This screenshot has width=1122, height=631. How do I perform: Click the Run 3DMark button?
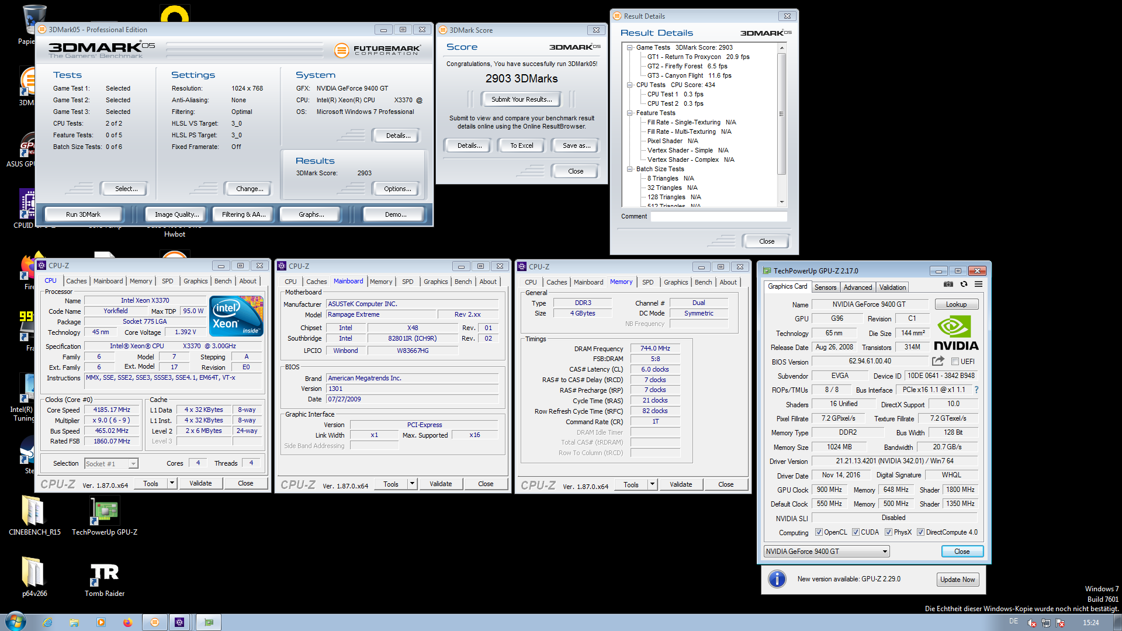click(83, 214)
